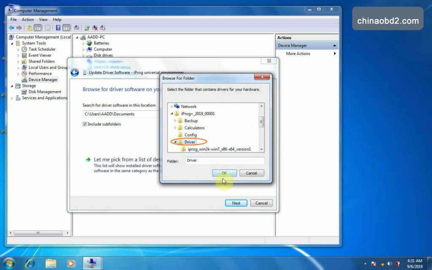The height and width of the screenshot is (270, 432).
Task: Click the Action Center flag tray icon
Action: pyautogui.click(x=374, y=264)
